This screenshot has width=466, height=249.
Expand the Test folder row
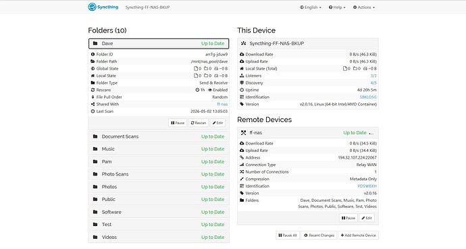point(159,225)
